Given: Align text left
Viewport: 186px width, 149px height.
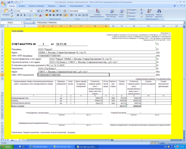Looking at the screenshot, I should coord(47,15).
